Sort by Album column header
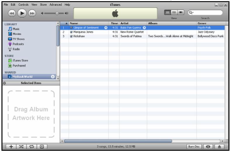 172,23
